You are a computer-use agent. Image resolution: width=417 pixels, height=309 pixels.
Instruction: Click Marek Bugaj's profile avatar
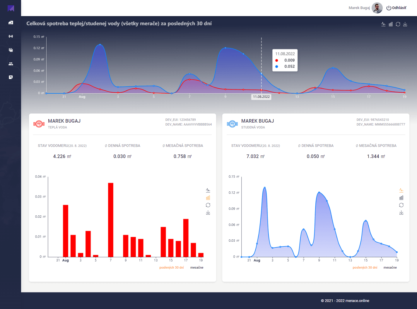click(x=377, y=8)
